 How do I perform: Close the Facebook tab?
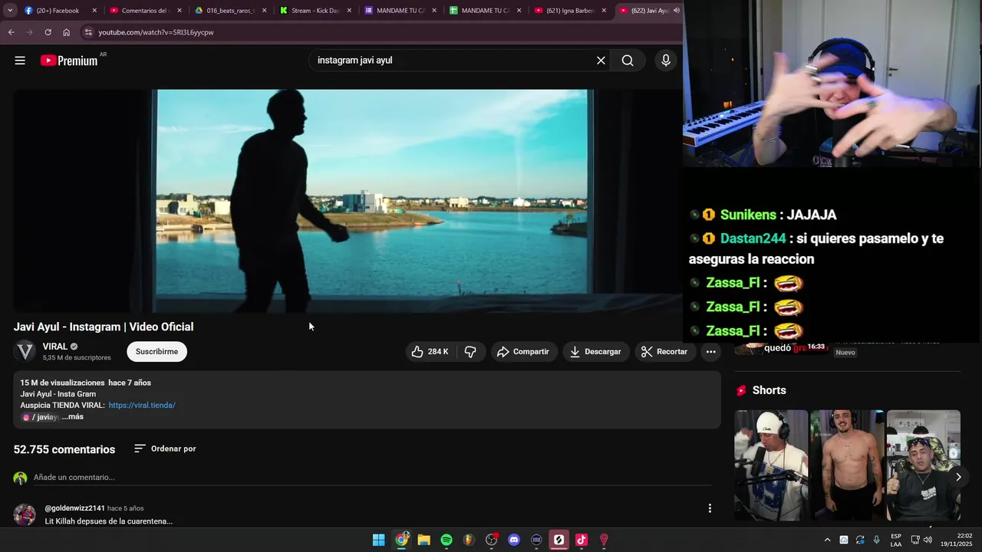tap(95, 11)
